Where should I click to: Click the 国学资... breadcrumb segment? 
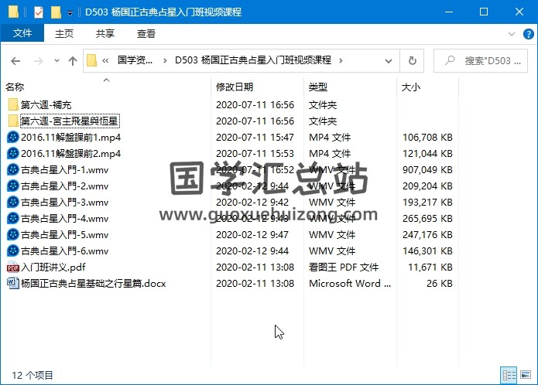tap(135, 60)
